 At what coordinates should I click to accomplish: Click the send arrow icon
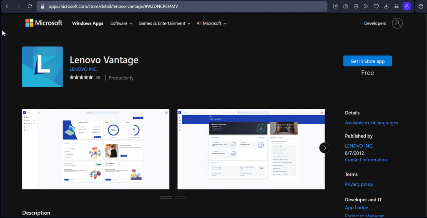(x=366, y=6)
